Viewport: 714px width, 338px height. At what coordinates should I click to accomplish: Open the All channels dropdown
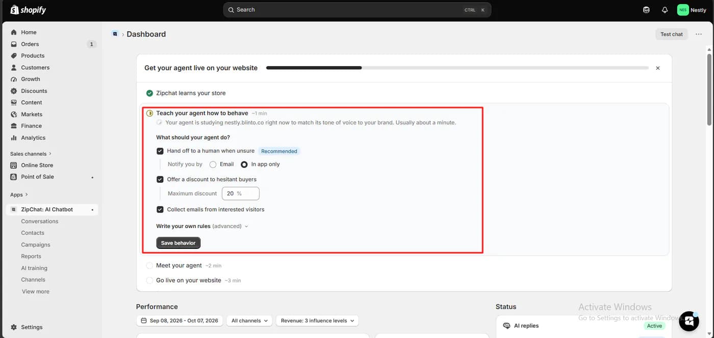(249, 321)
